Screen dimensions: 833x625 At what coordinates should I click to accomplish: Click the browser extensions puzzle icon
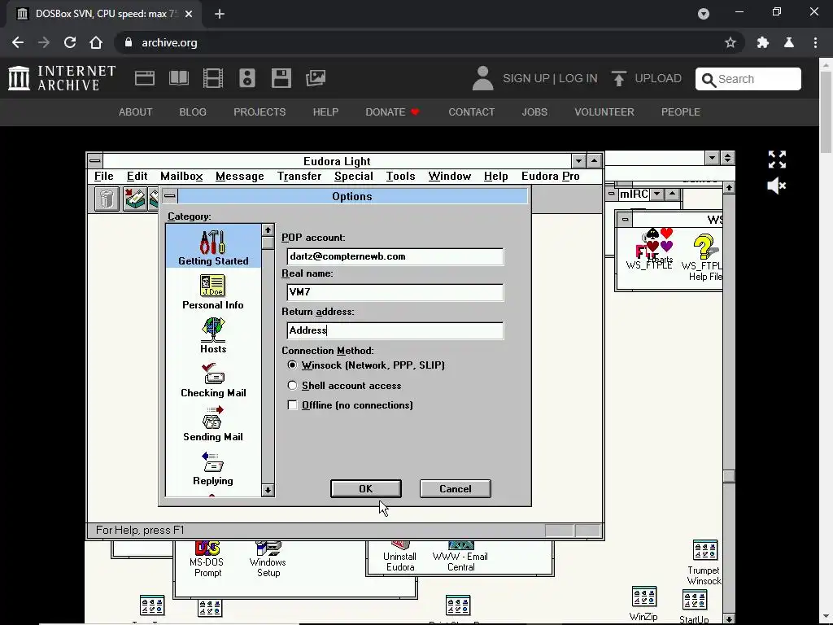763,42
